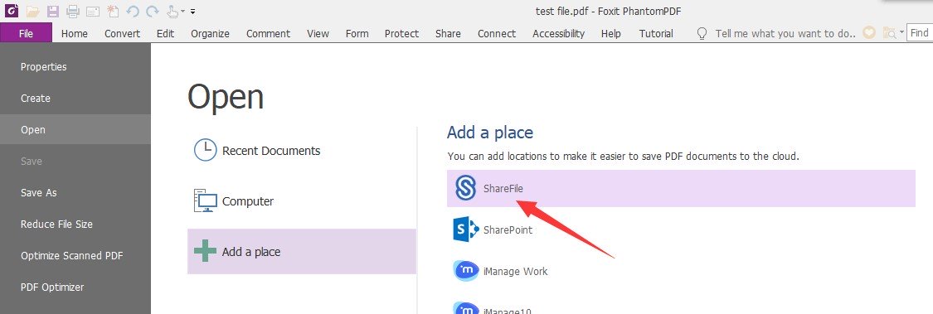Open the Hand tool mode dropdown arrow

click(x=182, y=12)
